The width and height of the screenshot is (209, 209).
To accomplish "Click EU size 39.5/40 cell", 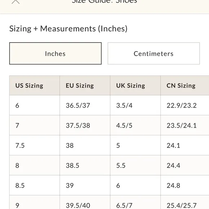I will (x=85, y=202).
